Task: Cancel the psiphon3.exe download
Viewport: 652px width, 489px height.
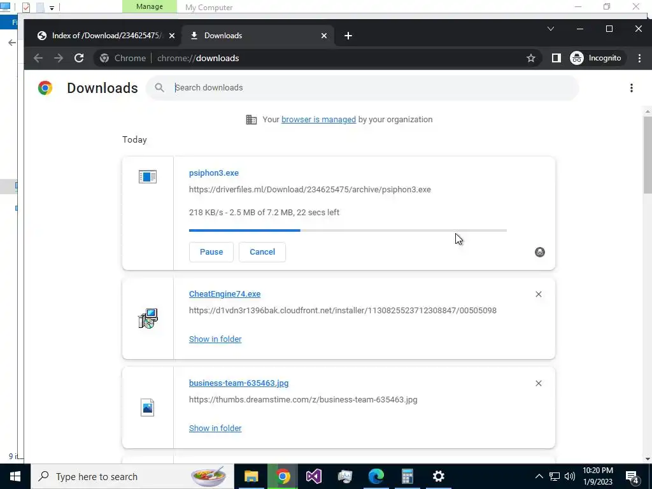Action: (x=262, y=252)
